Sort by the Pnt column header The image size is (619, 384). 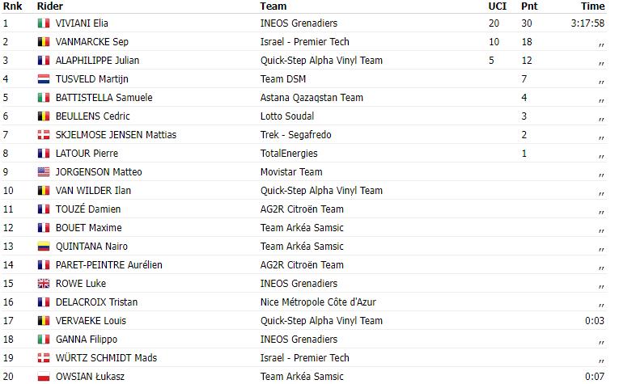pos(529,6)
